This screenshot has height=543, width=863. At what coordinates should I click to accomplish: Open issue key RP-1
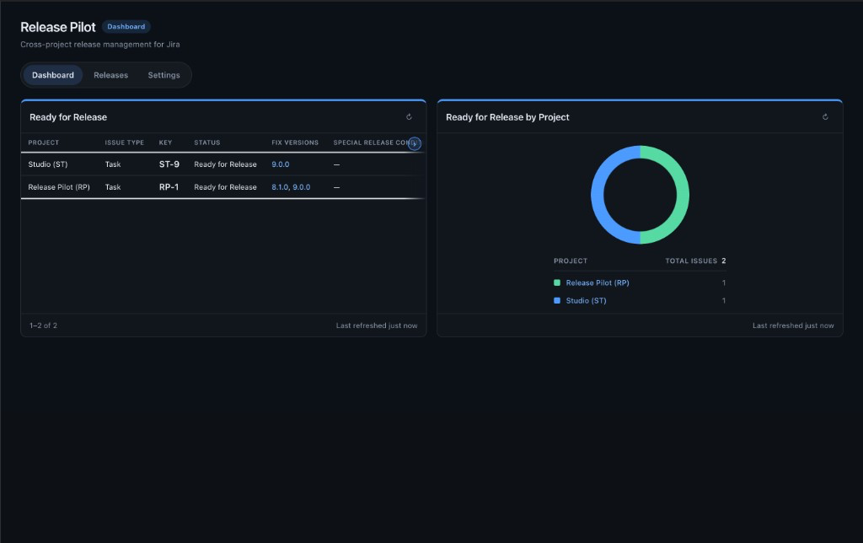click(x=169, y=187)
